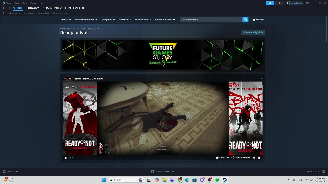
Task: Open broadcast settings gear
Action: pos(254,158)
